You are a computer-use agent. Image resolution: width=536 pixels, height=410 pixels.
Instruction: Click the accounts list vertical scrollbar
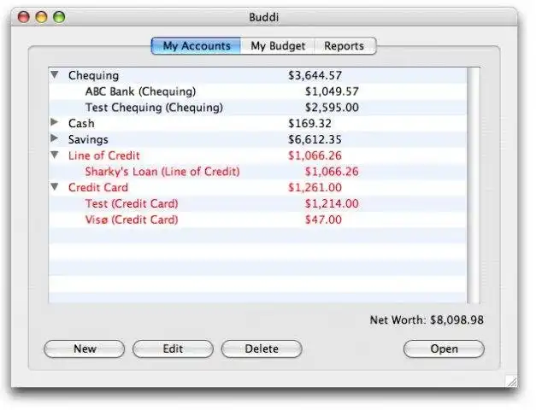474,185
